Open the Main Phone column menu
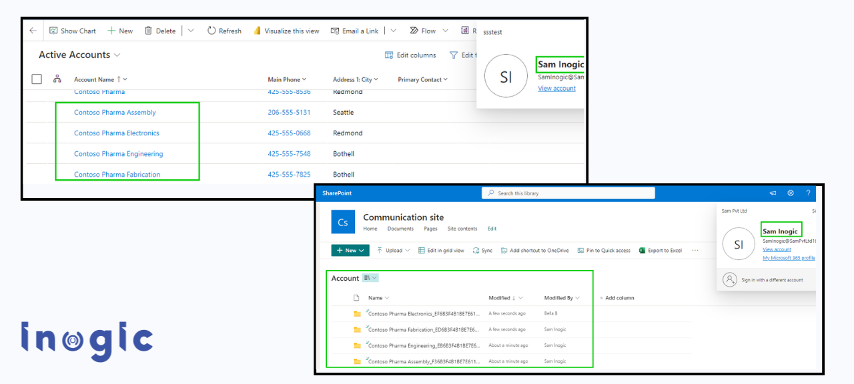Image resolution: width=854 pixels, height=384 pixels. pyautogui.click(x=288, y=79)
